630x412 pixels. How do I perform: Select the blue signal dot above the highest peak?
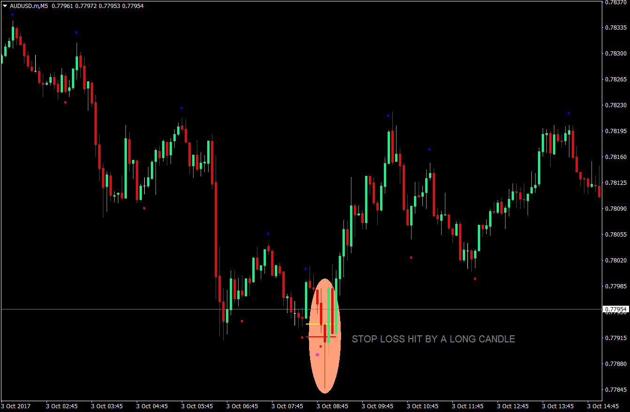tap(13, 15)
